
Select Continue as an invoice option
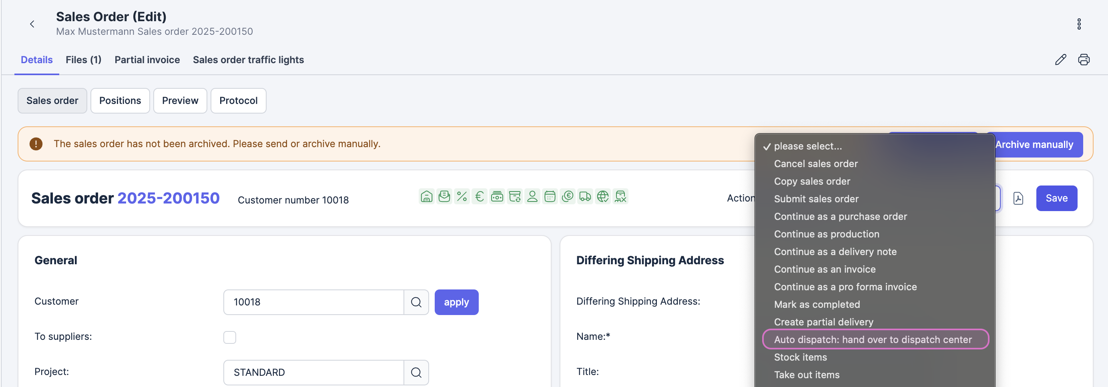[x=825, y=269]
